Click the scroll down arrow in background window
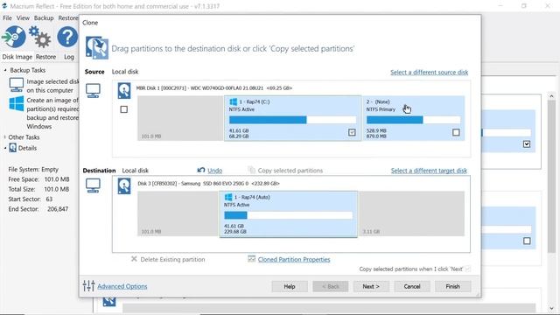This screenshot has width=560, height=315. pyautogui.click(x=551, y=308)
